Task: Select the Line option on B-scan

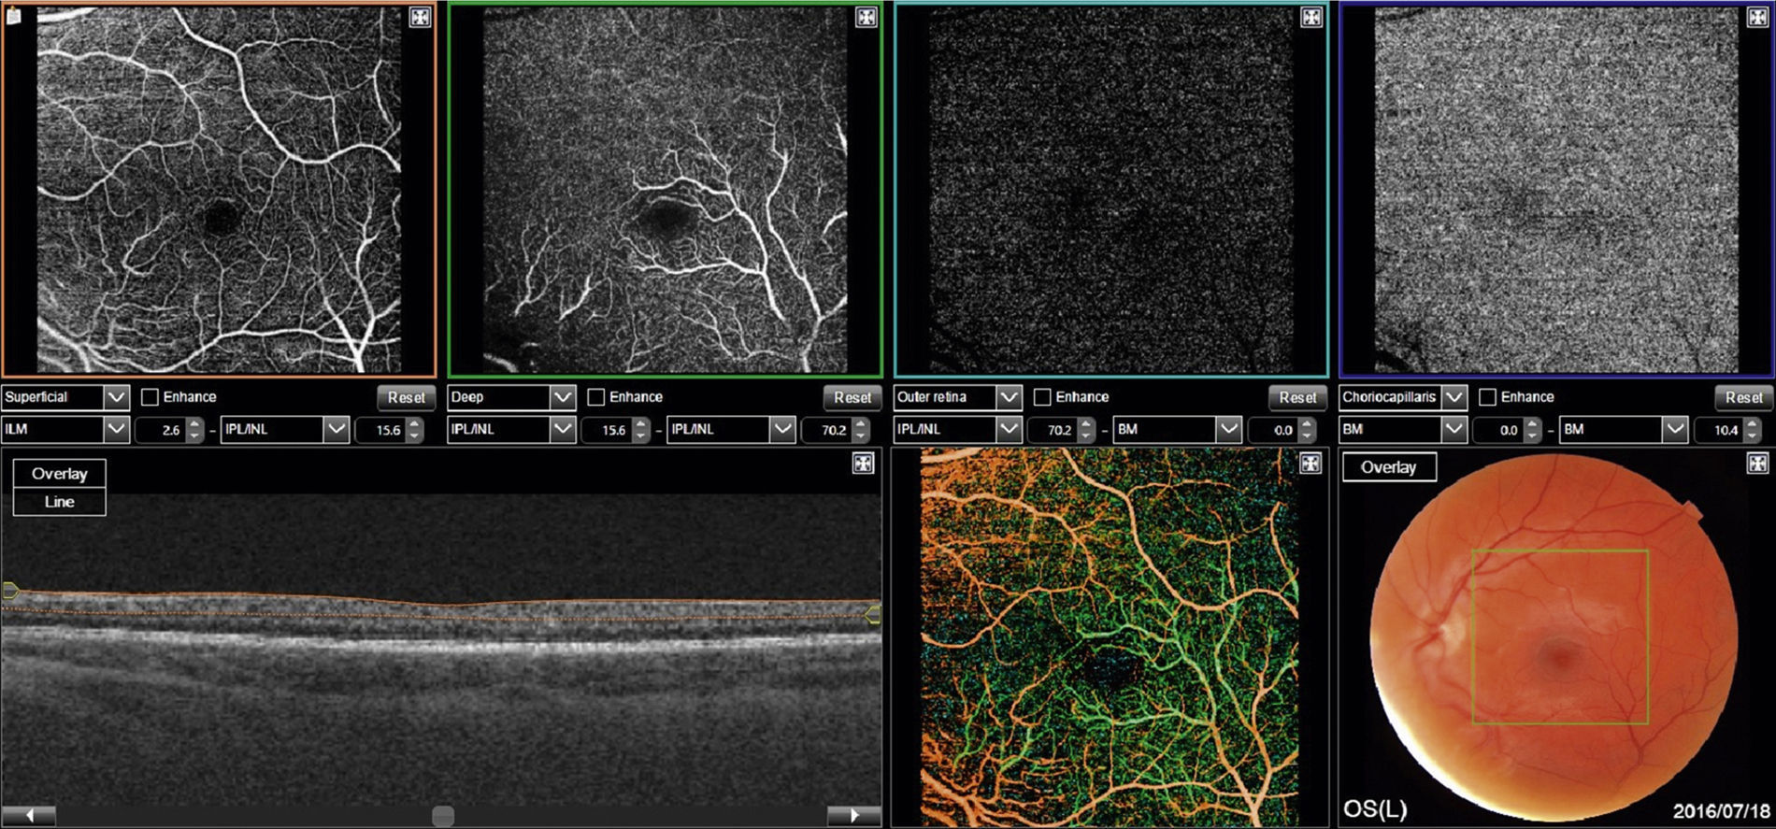Action: click(59, 502)
